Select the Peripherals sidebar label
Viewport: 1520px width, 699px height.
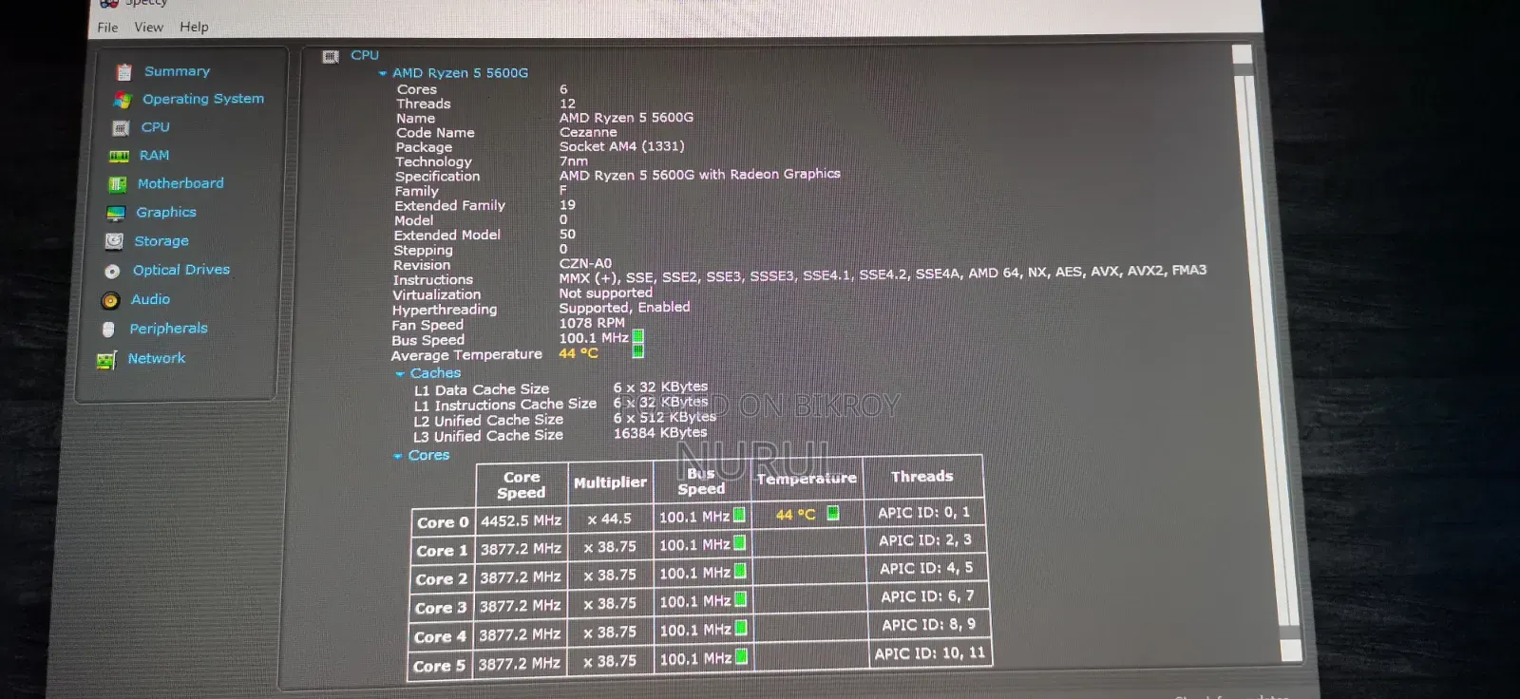[x=168, y=329]
